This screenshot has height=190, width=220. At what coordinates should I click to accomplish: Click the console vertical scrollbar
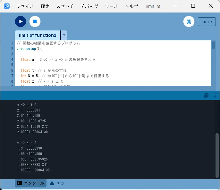217,155
